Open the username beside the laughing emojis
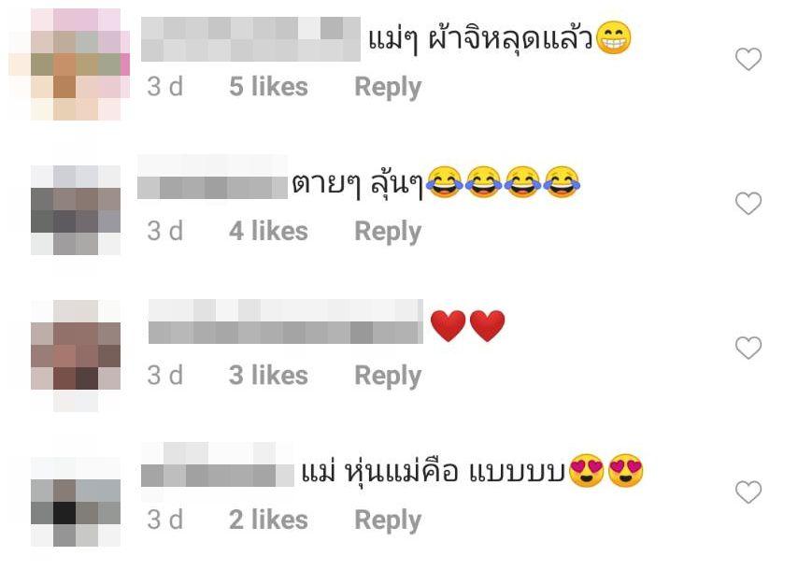Screen dimensions: 812x570 [212, 177]
